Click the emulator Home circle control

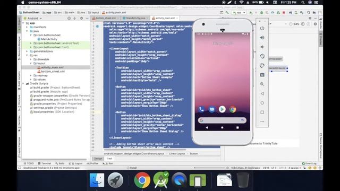tap(262, 103)
